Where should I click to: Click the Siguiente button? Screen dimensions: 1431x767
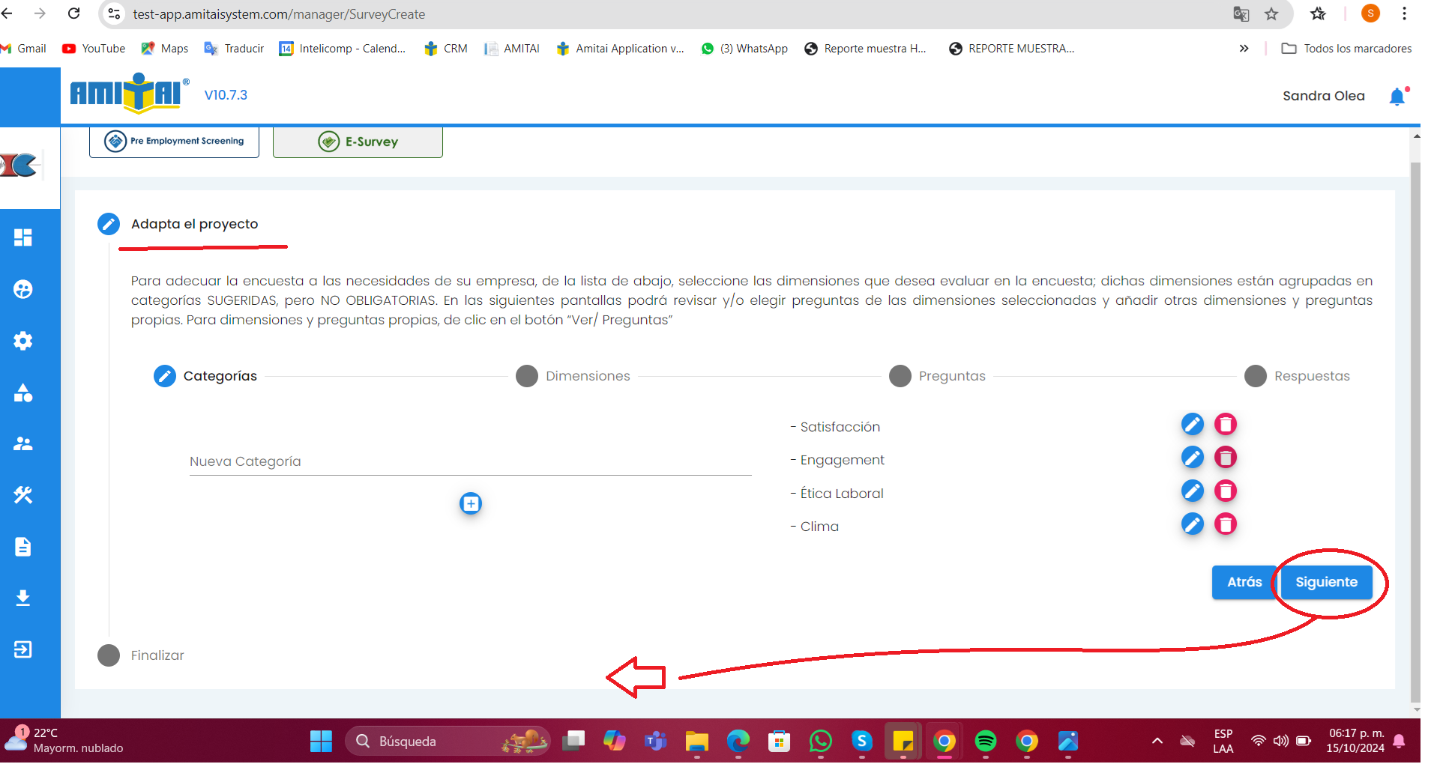point(1326,583)
